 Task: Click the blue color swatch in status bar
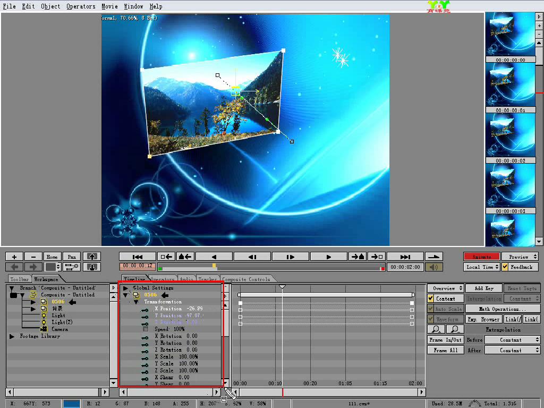[72, 404]
